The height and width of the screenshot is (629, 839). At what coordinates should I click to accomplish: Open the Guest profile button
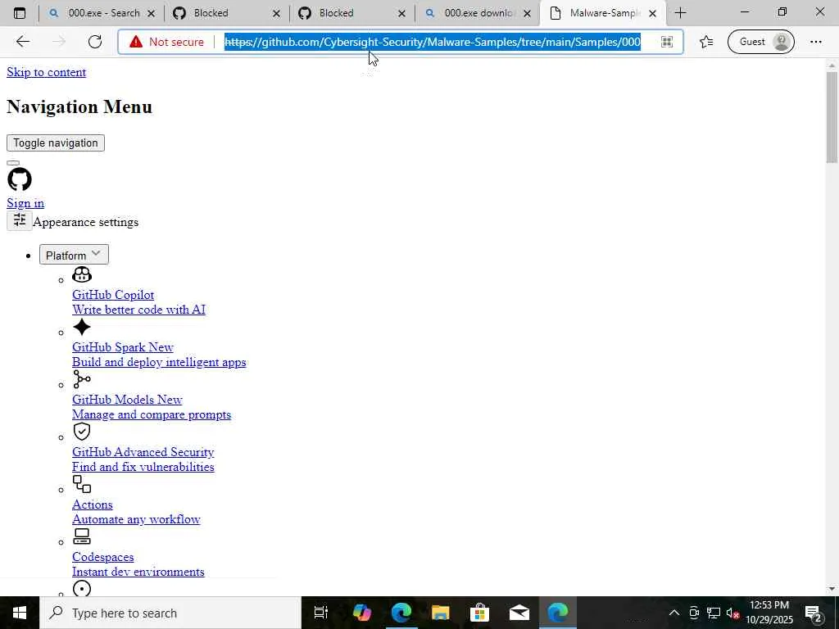tap(761, 42)
